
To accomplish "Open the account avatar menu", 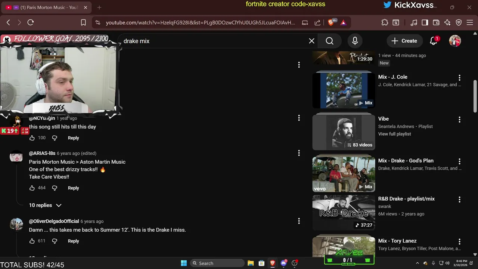I will pyautogui.click(x=455, y=41).
